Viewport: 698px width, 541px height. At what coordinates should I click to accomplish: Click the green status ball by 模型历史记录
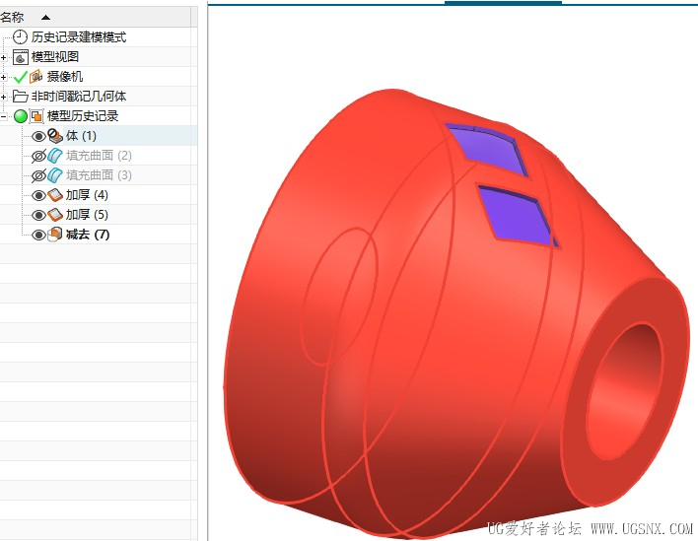21,116
